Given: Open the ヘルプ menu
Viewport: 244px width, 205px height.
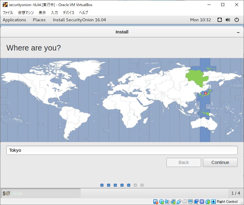Looking at the screenshot, I should tap(83, 12).
